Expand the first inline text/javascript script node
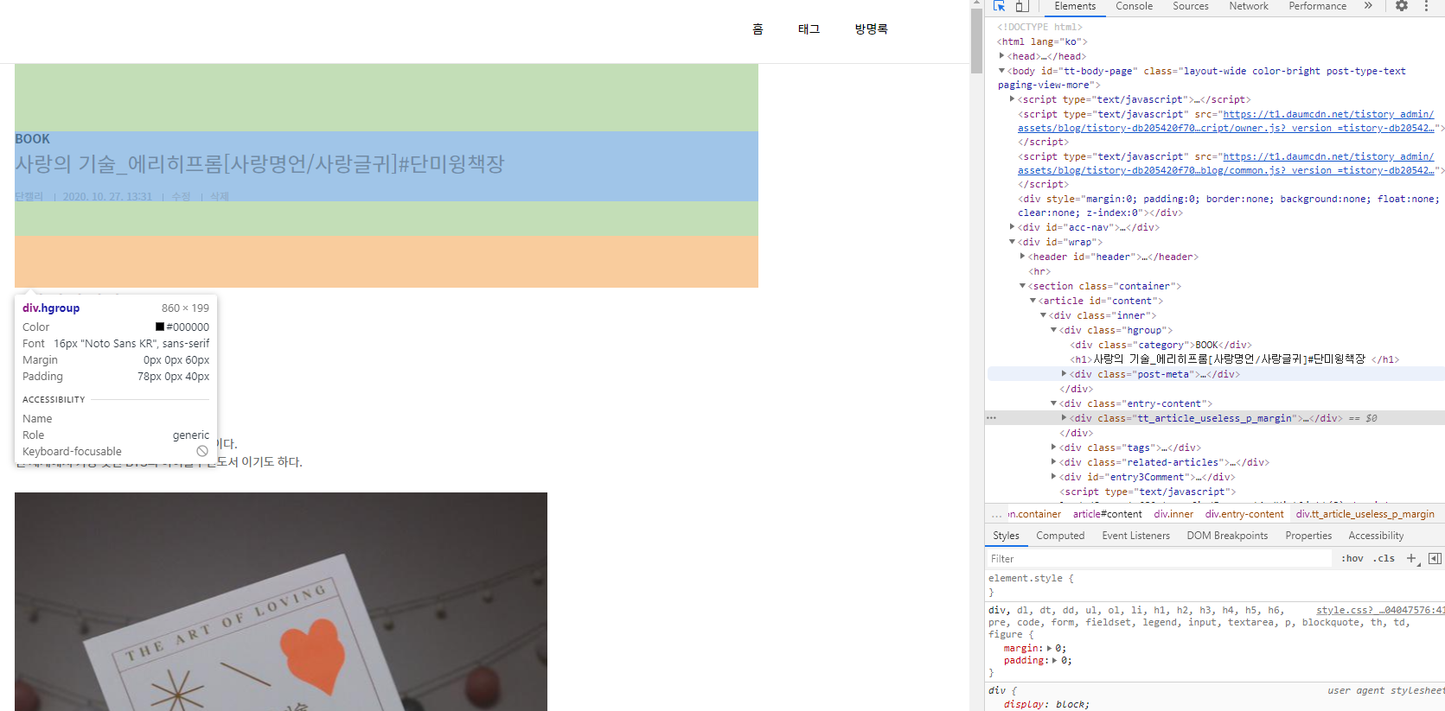Image resolution: width=1445 pixels, height=711 pixels. [1013, 99]
